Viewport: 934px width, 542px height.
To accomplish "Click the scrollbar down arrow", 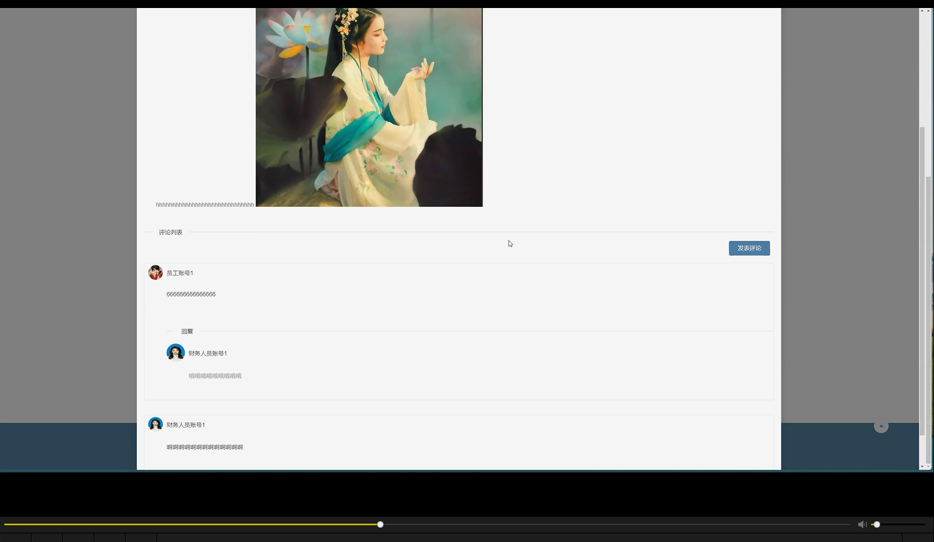I will (x=922, y=466).
